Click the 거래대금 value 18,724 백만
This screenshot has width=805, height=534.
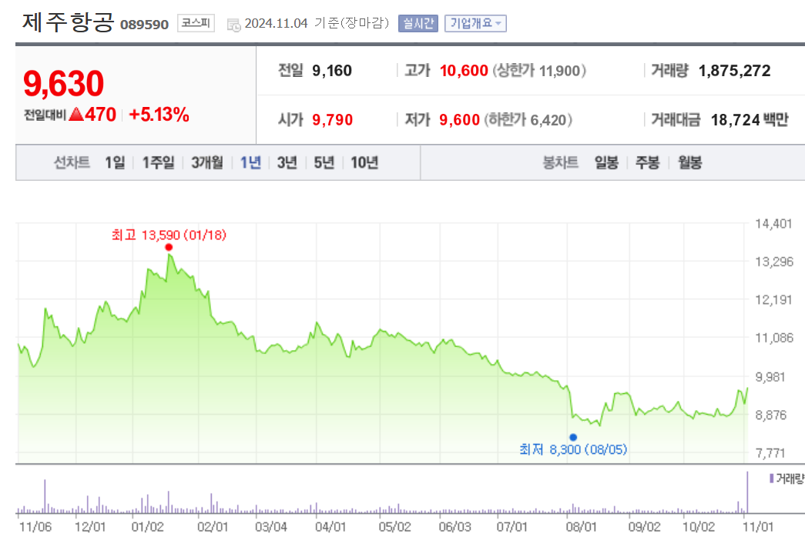click(749, 120)
